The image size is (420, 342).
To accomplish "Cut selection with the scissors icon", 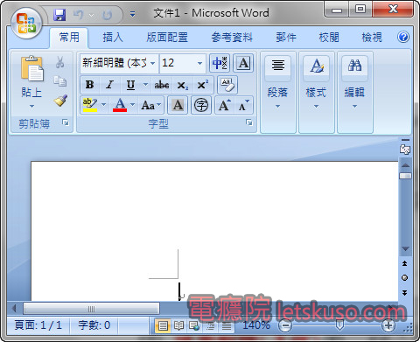I will (x=59, y=62).
